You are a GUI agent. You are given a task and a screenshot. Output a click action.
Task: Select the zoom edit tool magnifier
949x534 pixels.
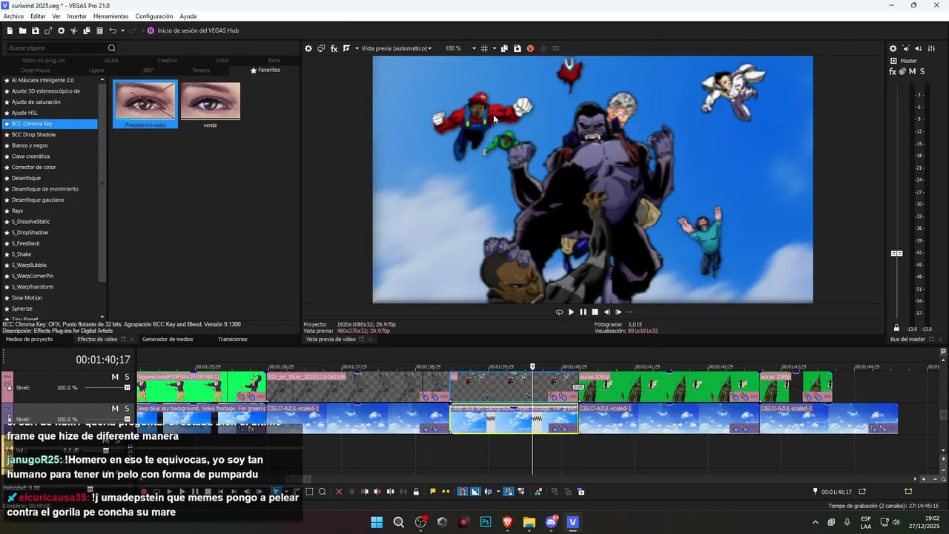pyautogui.click(x=322, y=492)
